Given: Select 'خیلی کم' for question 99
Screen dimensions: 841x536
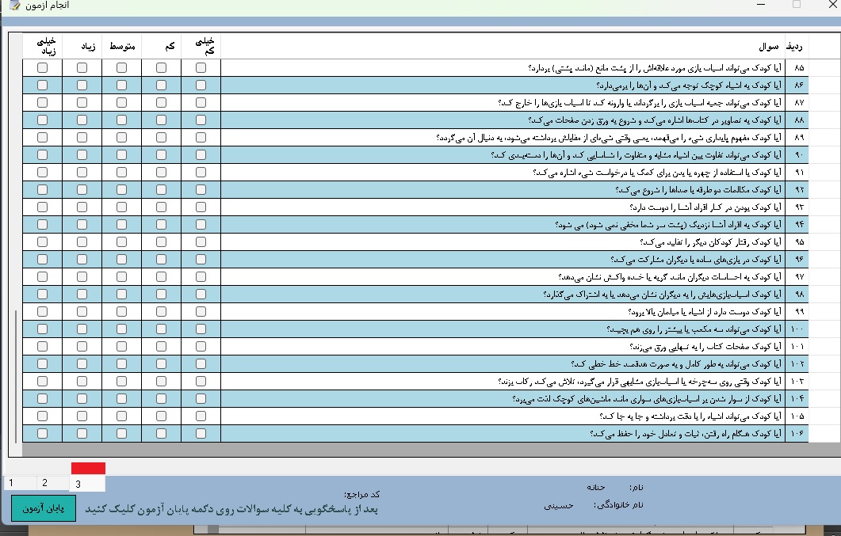Looking at the screenshot, I should click(x=201, y=312).
